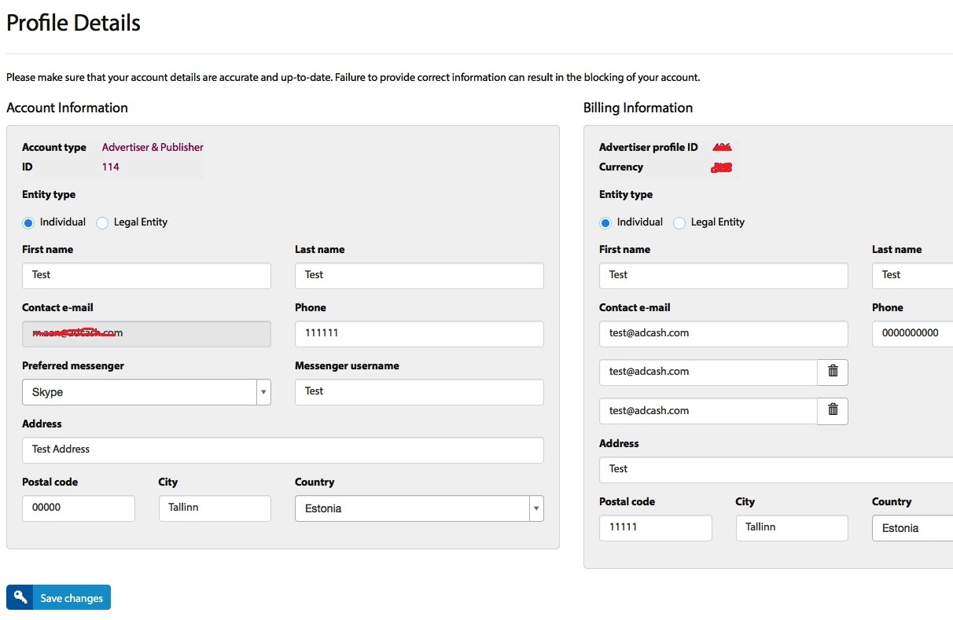Edit the account Postal code 00000
The height and width of the screenshot is (620, 953).
tap(79, 508)
